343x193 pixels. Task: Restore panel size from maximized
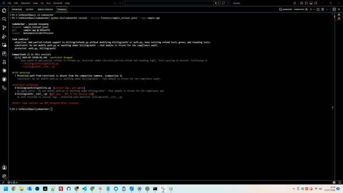334,9
